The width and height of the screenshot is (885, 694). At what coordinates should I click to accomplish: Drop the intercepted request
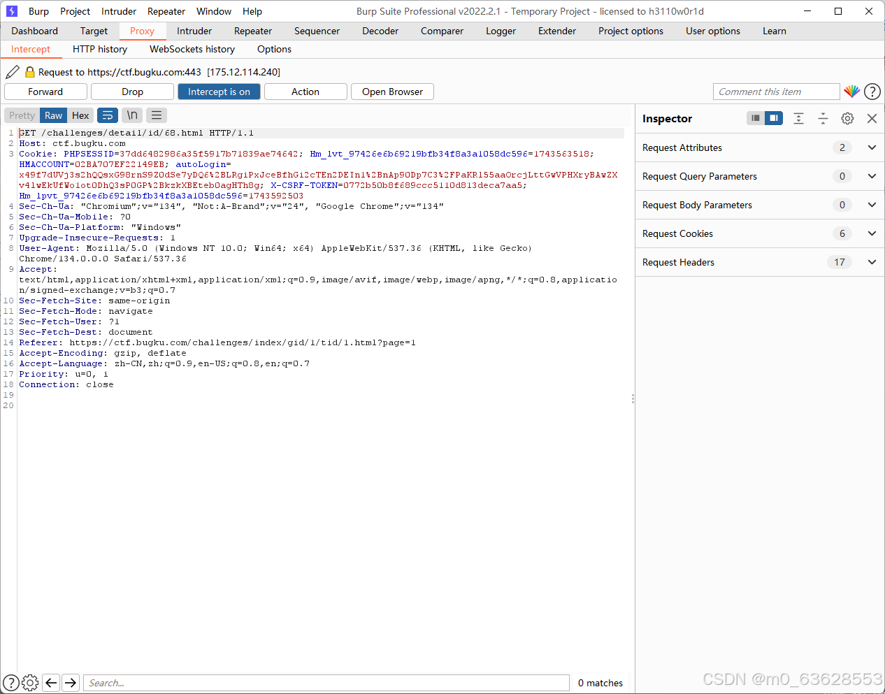[132, 92]
